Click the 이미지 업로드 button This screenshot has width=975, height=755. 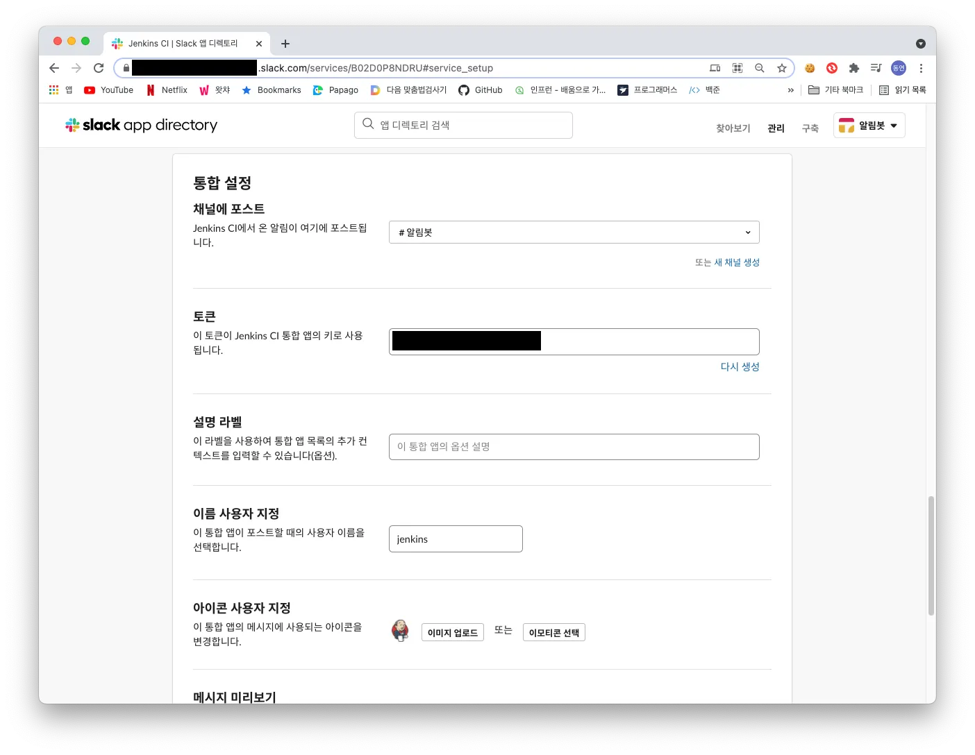click(x=453, y=632)
